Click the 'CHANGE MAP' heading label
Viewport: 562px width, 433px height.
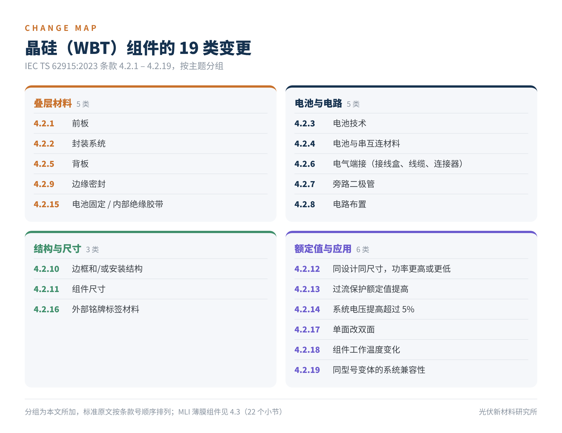(61, 28)
